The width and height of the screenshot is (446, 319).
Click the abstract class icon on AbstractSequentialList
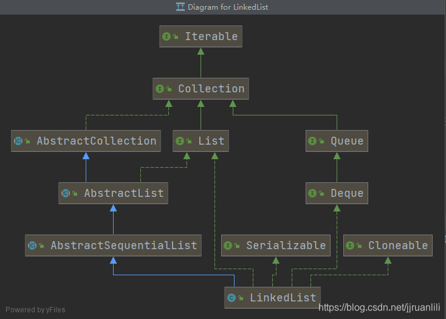tap(32, 245)
